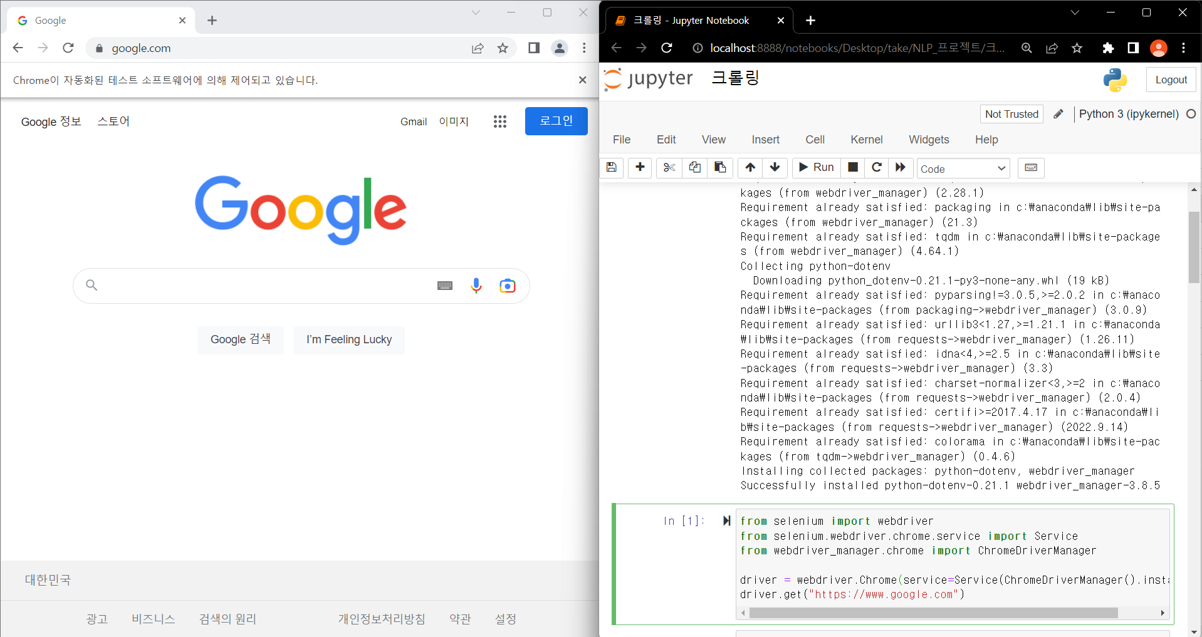This screenshot has width=1202, height=637.
Task: Log out of Jupyter with the Logout button
Action: (1171, 80)
